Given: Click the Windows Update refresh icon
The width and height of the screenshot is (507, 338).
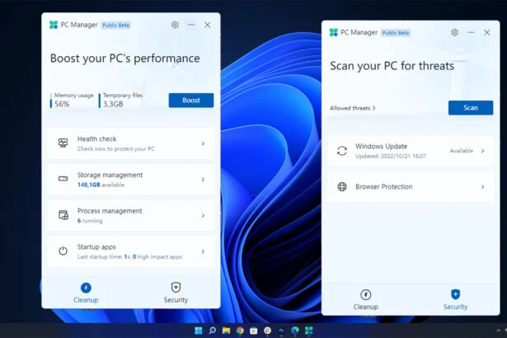Looking at the screenshot, I should tap(342, 151).
